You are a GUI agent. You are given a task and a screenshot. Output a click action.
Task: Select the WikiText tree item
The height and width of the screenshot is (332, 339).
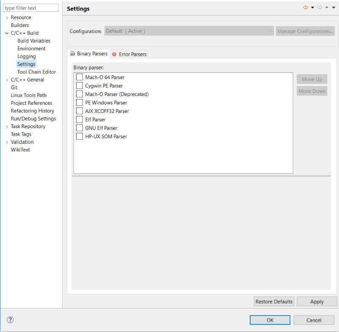(x=20, y=150)
